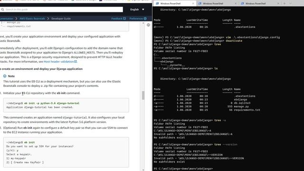Screen dimensions: 304x171
Task: Click the 'ls' command in the terminal
Action: [x=216, y=68]
